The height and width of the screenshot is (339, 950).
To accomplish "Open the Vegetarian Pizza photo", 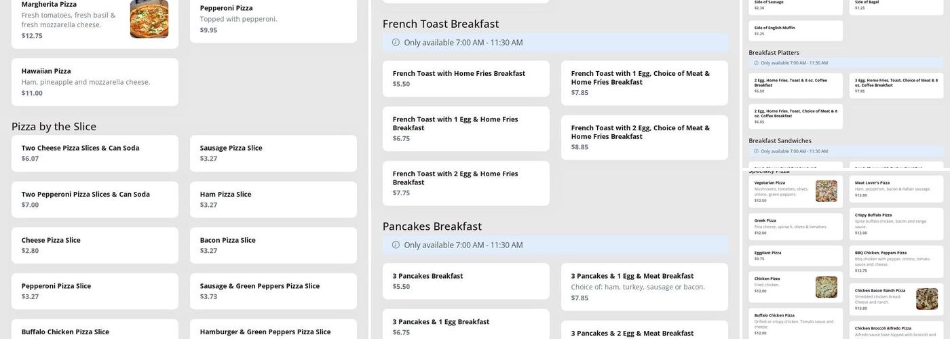I will click(x=826, y=191).
